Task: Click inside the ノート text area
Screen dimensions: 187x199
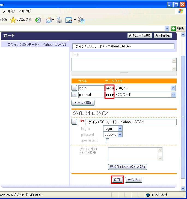Action: pyautogui.click(x=122, y=65)
